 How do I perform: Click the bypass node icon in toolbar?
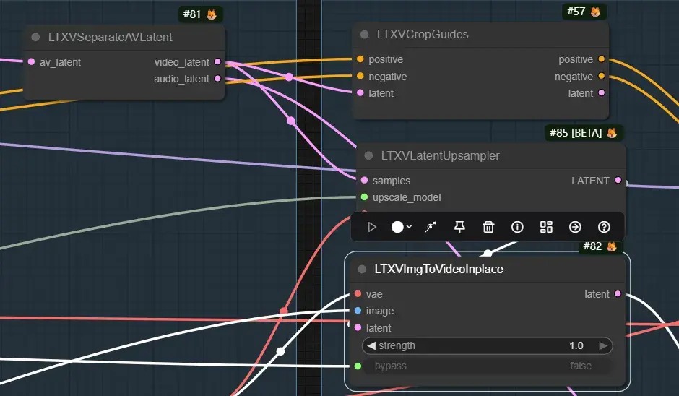[431, 227]
